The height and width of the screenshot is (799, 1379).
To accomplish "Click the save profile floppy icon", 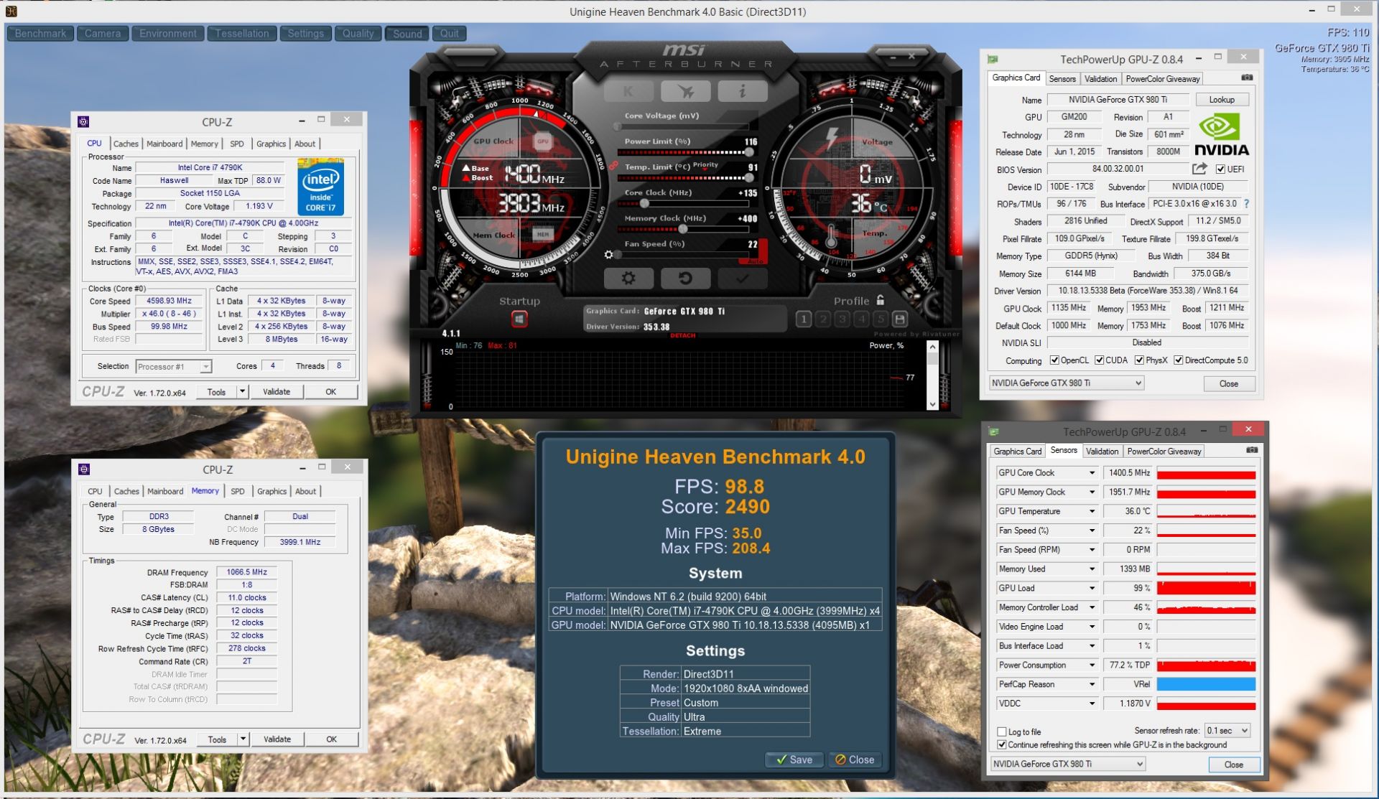I will [899, 319].
